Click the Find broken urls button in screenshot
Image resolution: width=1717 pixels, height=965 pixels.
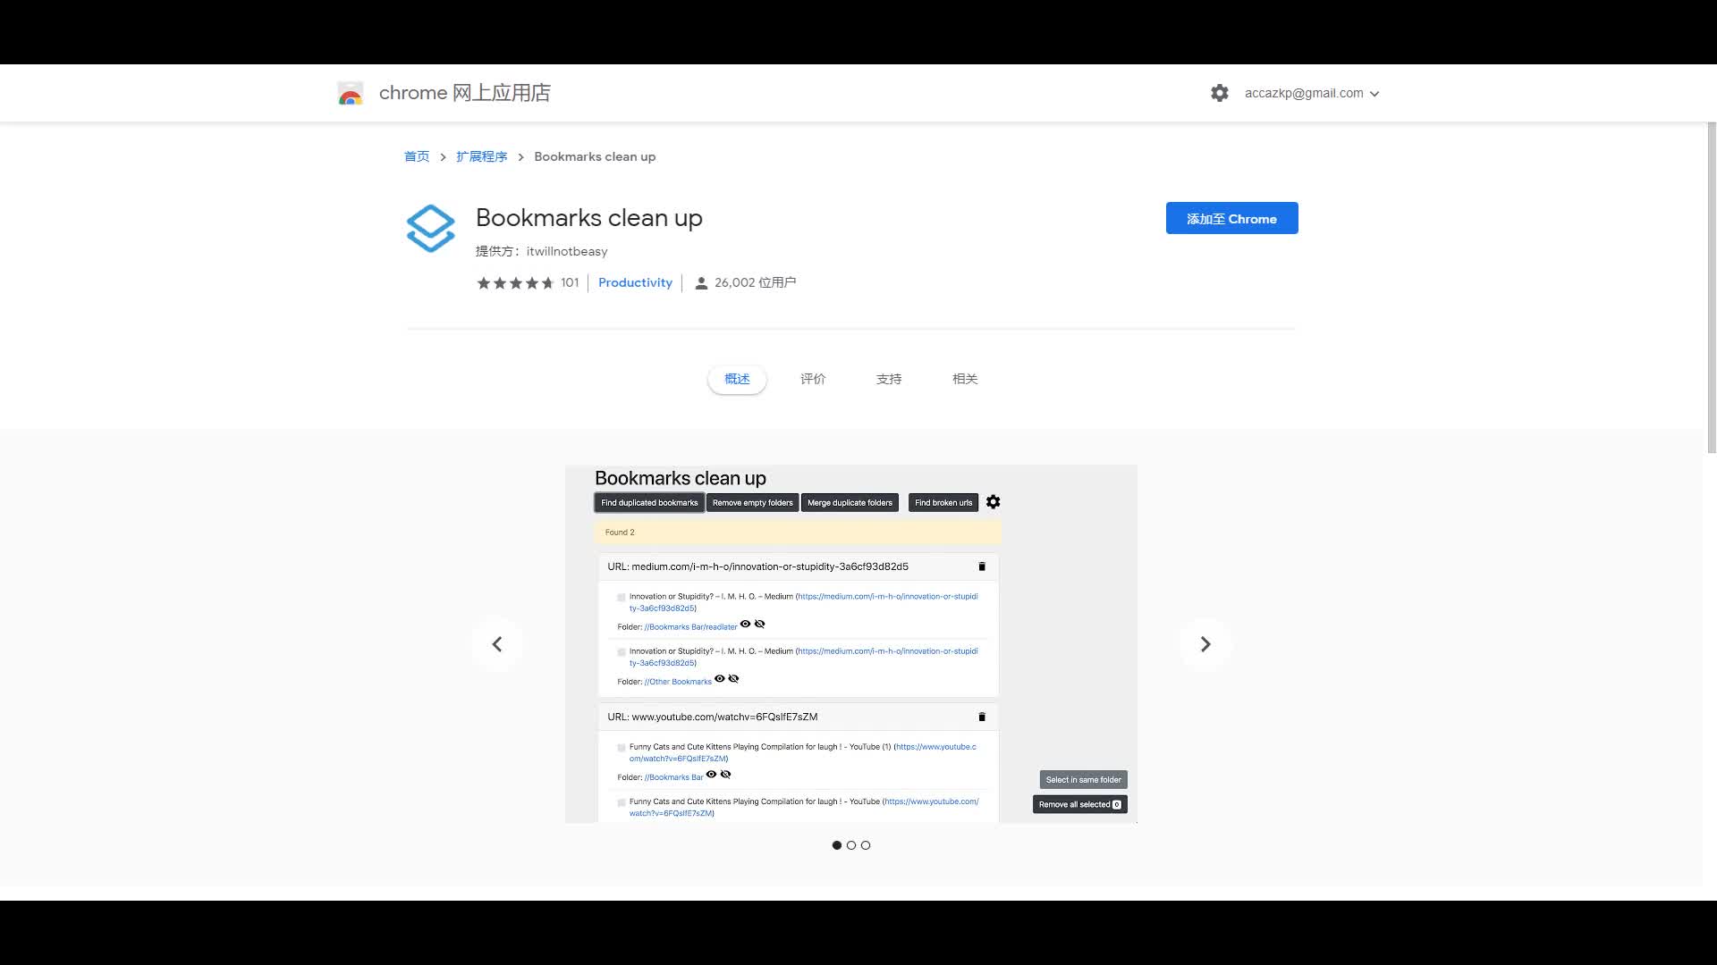[943, 503]
